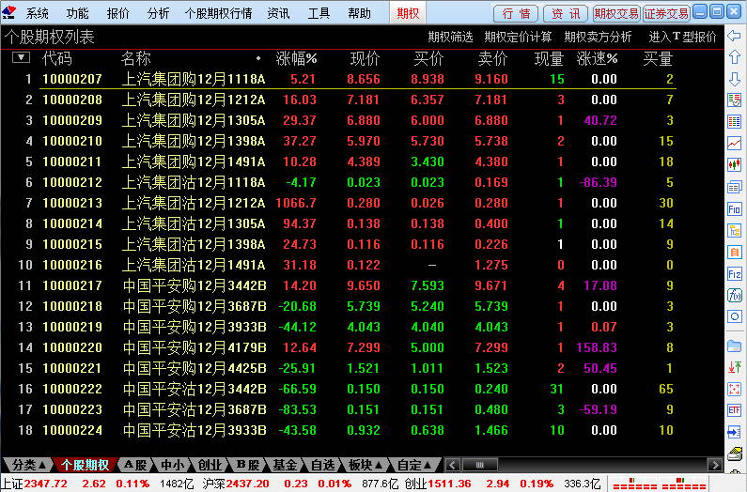Click the F10 company info icon
Screen dimensions: 747x492
(x=735, y=208)
